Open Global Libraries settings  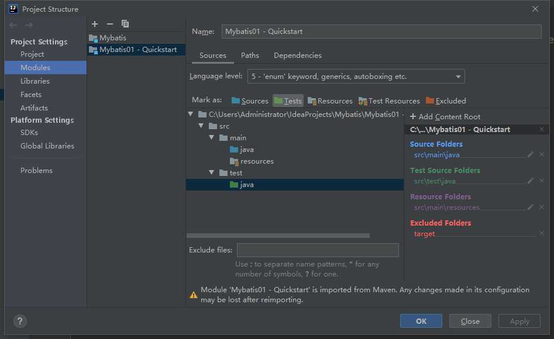(x=47, y=146)
